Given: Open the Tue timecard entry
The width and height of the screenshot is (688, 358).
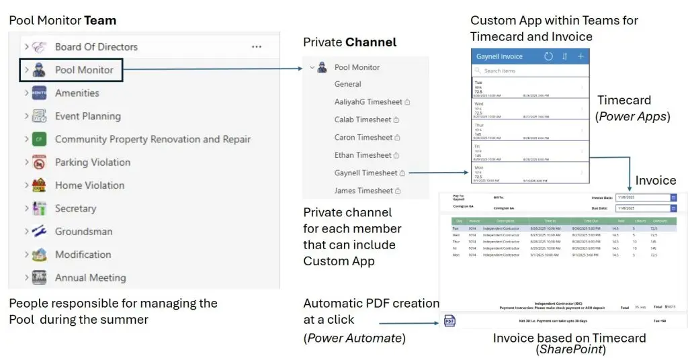Looking at the screenshot, I should [530, 88].
